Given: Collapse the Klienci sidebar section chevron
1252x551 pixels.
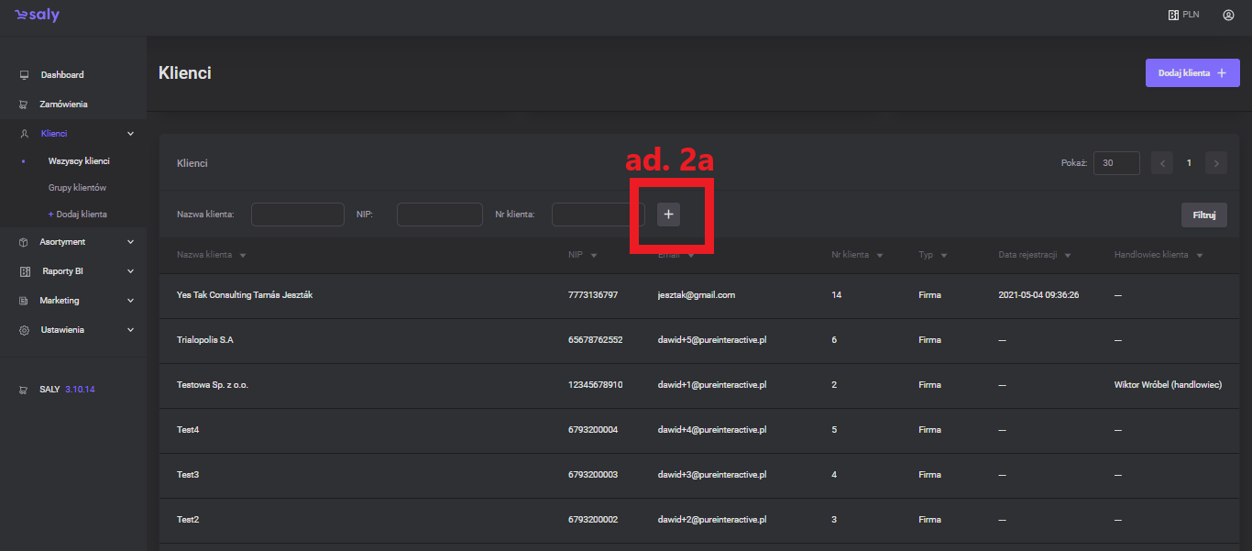Looking at the screenshot, I should tap(130, 134).
